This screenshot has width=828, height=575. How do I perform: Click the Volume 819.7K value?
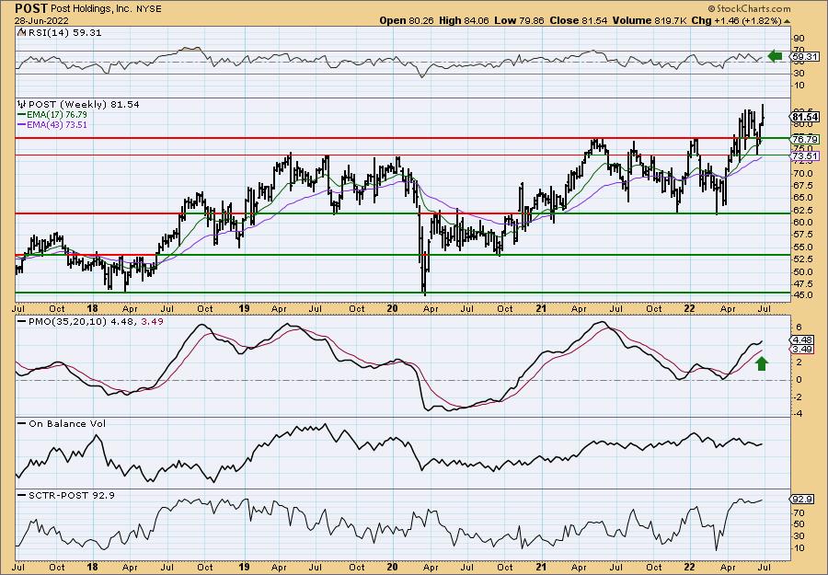649,20
